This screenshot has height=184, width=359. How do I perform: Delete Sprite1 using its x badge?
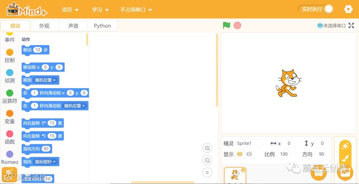coord(243,170)
